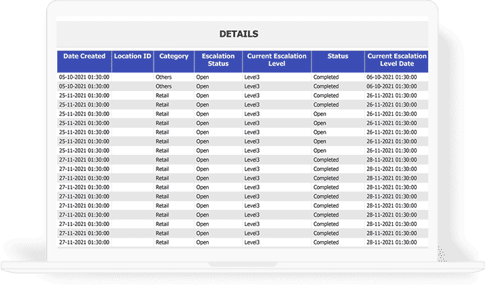Select Completed in the table's last row
This screenshot has width=486, height=292.
326,242
